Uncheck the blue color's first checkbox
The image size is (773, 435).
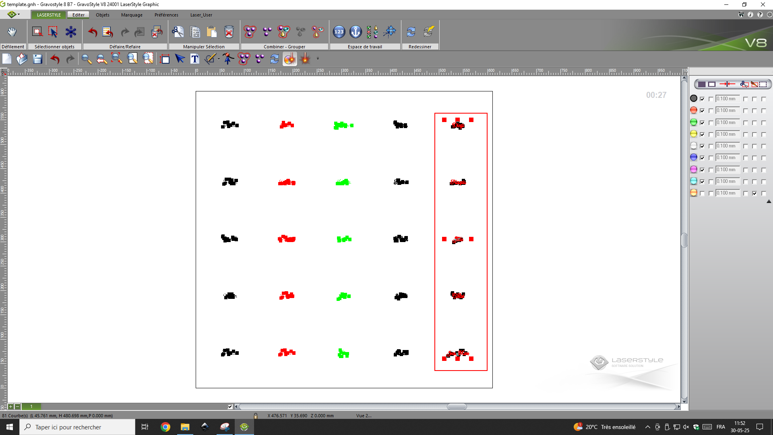pos(702,158)
